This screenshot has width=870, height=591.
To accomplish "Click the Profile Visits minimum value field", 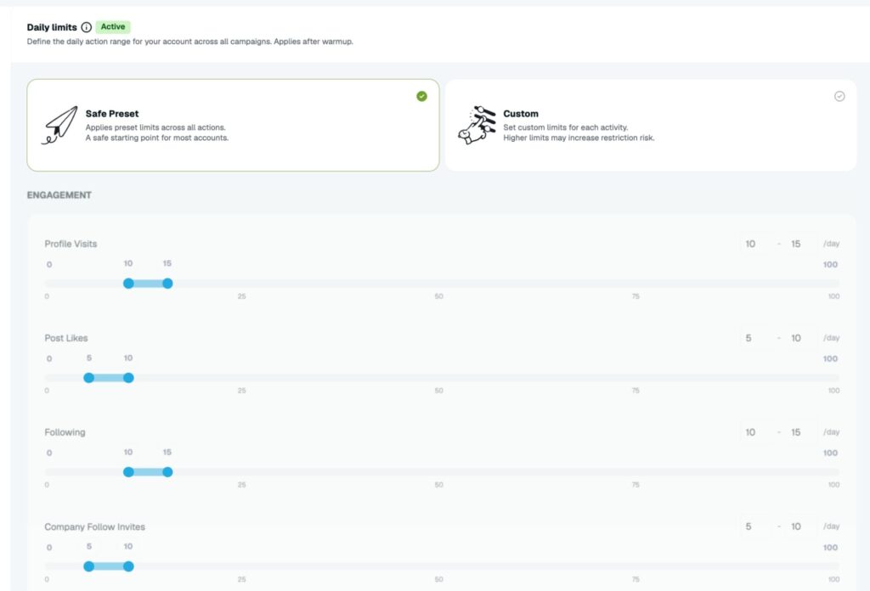I will tap(755, 244).
